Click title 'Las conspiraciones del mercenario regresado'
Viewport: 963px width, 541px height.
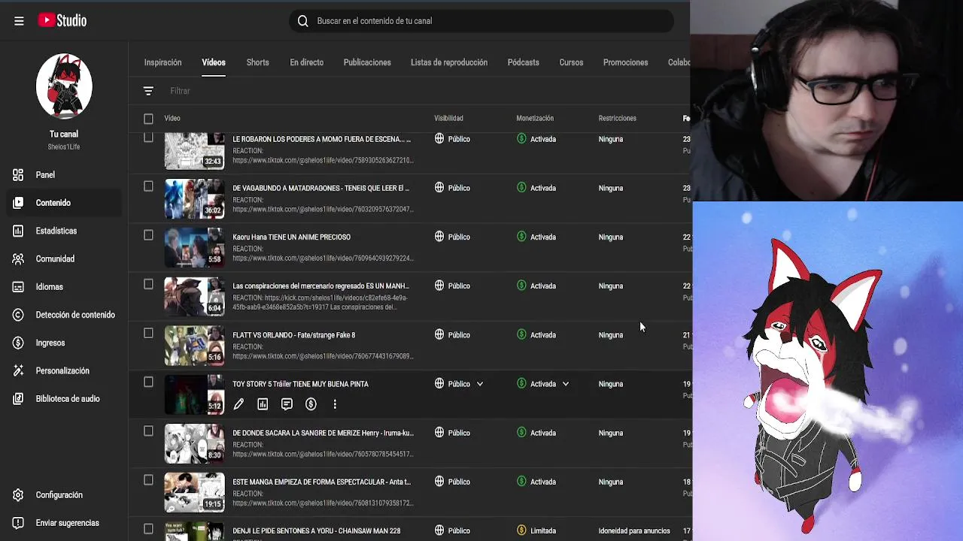[x=320, y=286]
